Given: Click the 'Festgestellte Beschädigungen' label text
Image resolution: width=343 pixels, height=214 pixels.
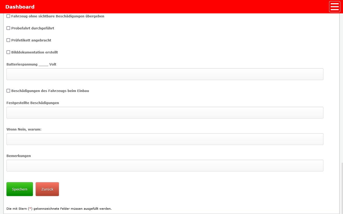Looking at the screenshot, I should coord(33,103).
